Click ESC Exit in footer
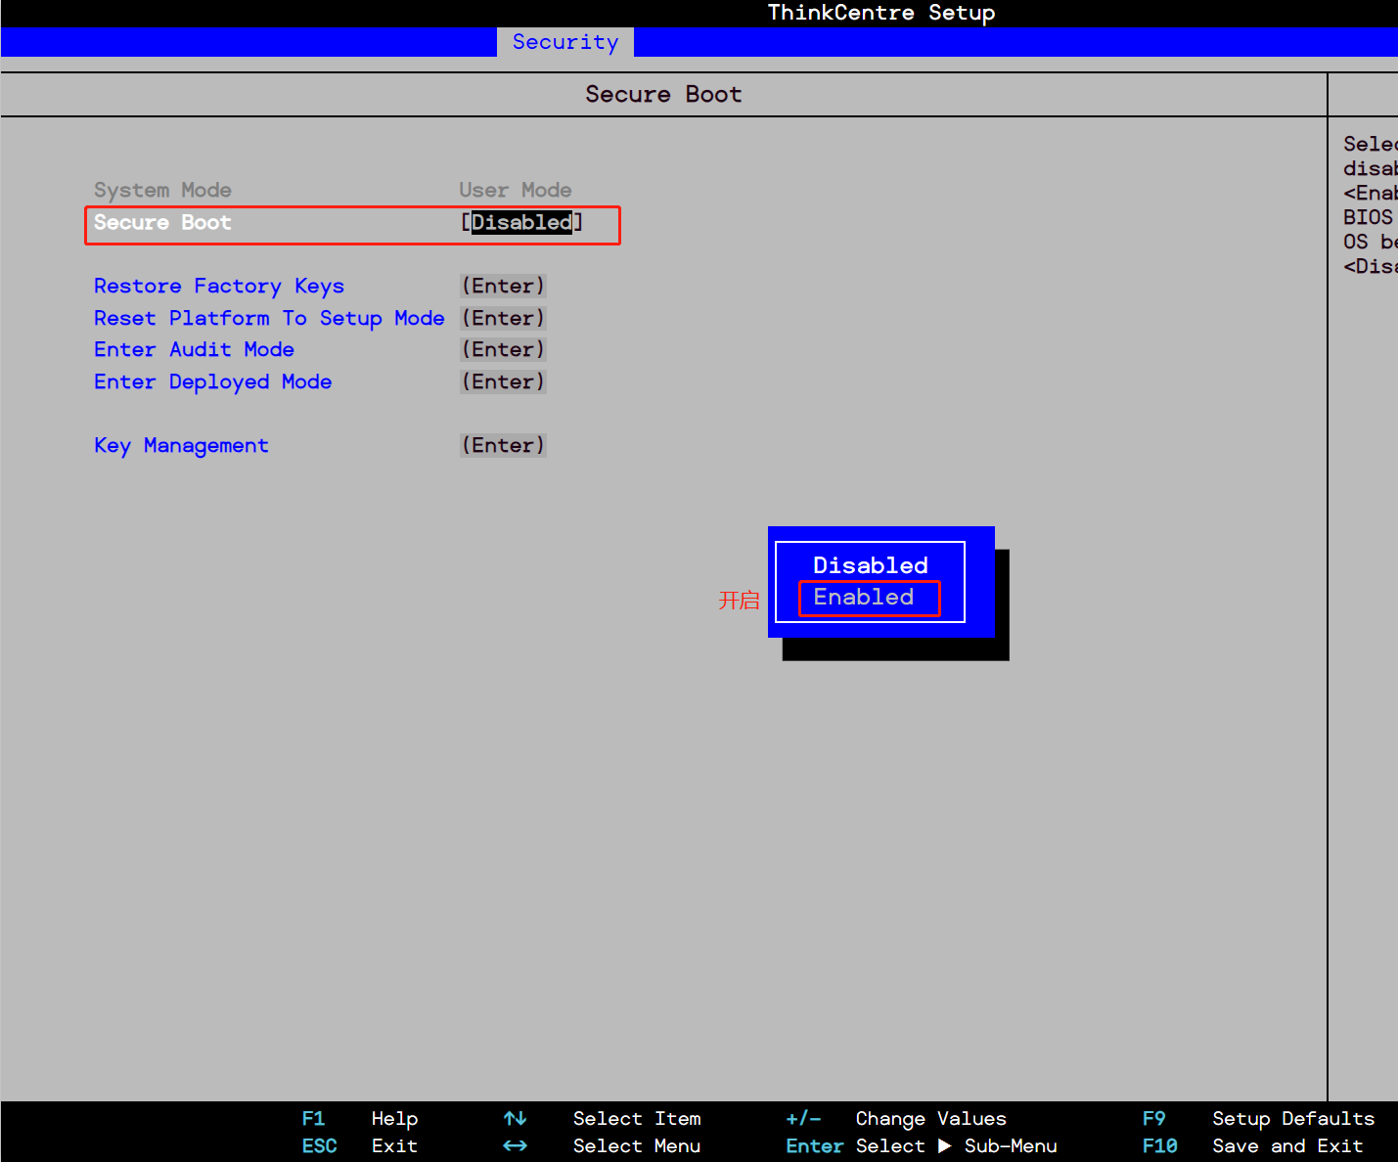Image resolution: width=1398 pixels, height=1162 pixels. [x=359, y=1145]
